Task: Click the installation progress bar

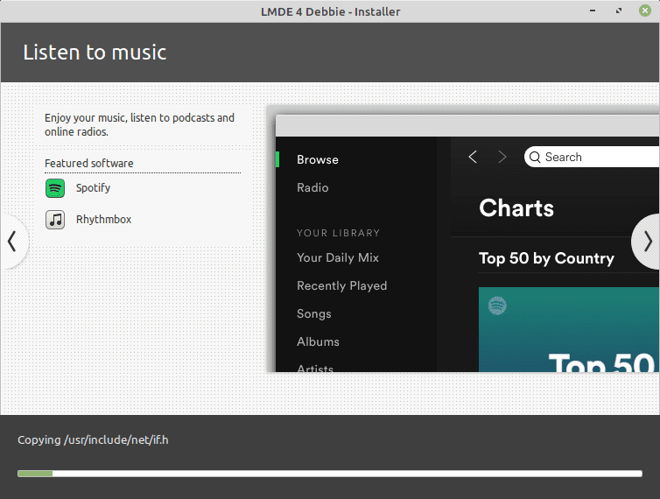Action: point(330,474)
